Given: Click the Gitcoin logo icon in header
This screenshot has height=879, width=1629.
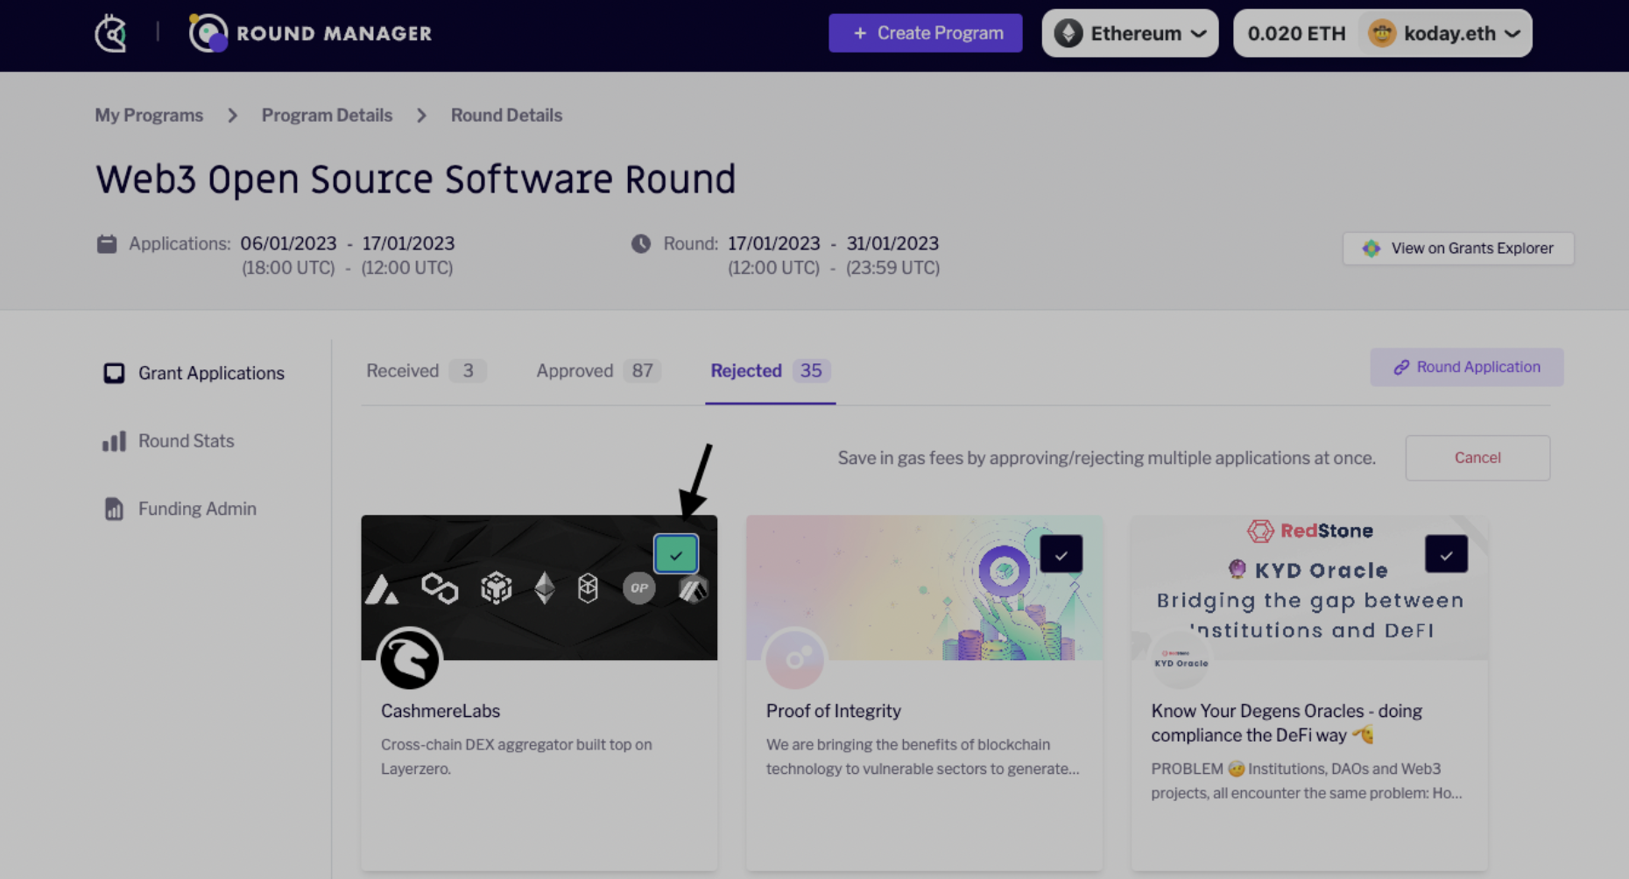Looking at the screenshot, I should [111, 34].
